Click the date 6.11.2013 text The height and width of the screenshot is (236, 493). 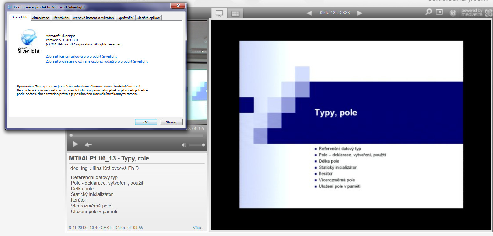[x=78, y=228]
